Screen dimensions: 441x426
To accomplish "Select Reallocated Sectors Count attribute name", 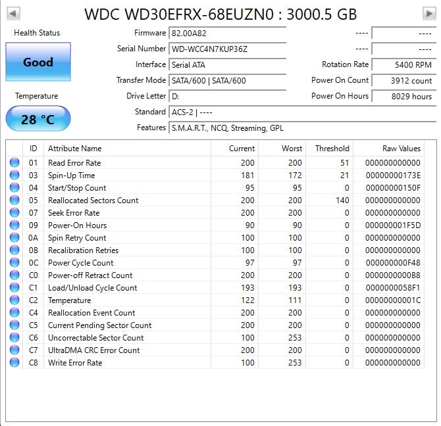I will coord(93,201).
